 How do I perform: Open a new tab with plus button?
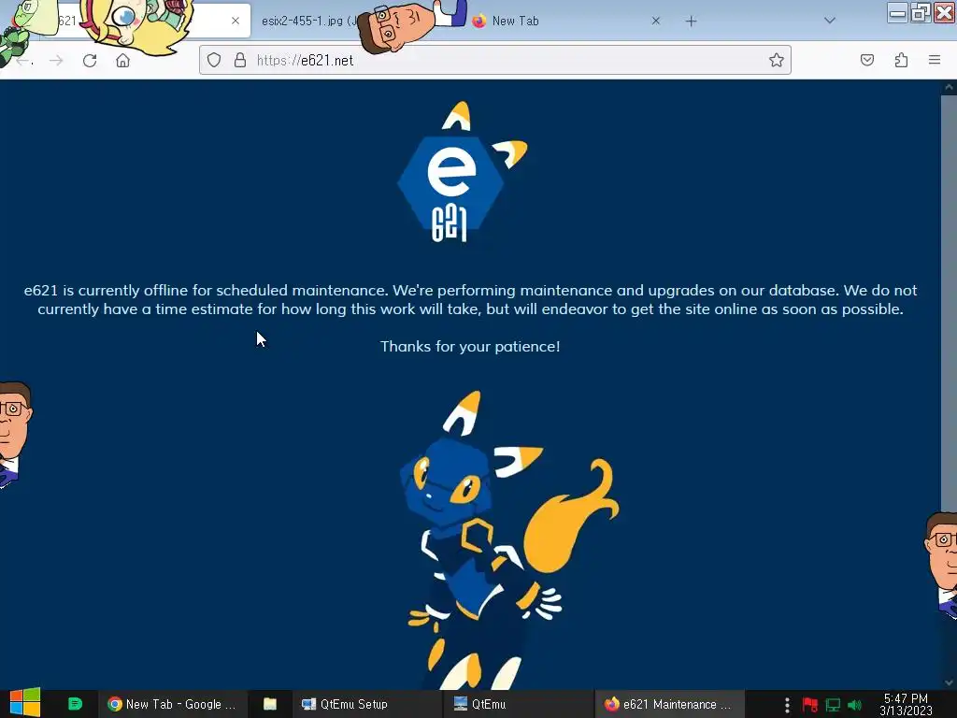coord(691,22)
